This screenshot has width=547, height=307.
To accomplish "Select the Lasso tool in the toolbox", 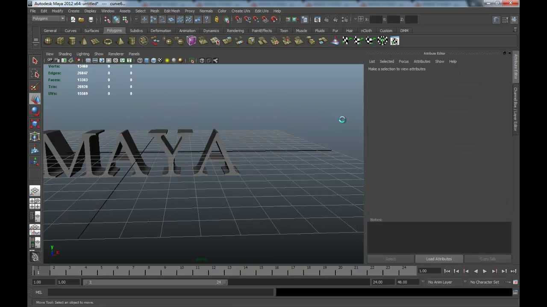I will [x=35, y=74].
